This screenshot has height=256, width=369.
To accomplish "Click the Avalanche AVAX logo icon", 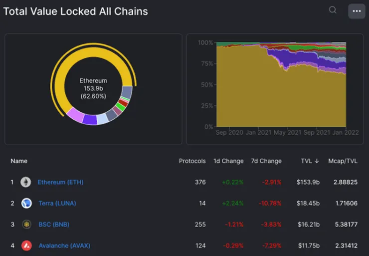I will coord(26,246).
